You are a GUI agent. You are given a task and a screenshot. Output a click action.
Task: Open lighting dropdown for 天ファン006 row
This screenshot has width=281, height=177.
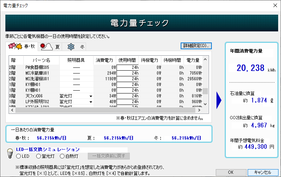(x=91, y=96)
